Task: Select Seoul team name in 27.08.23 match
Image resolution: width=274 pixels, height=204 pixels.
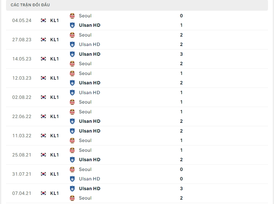Action: (x=85, y=35)
